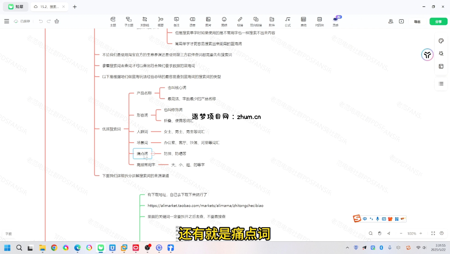Click the undo arrow
The width and height of the screenshot is (450, 254).
coord(41,21)
